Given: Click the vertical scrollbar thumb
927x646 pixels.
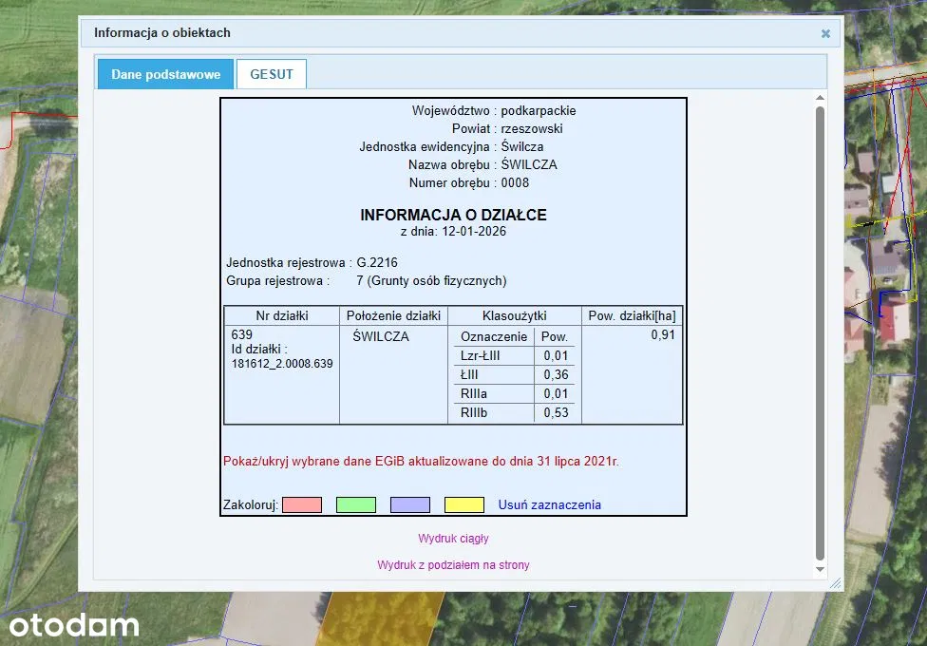Looking at the screenshot, I should pos(820,332).
